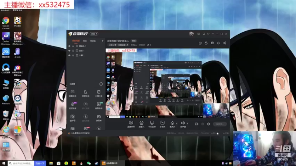Screen dimensions: 296x166
Task: Open the microphone options arrow
Action: click(177, 124)
